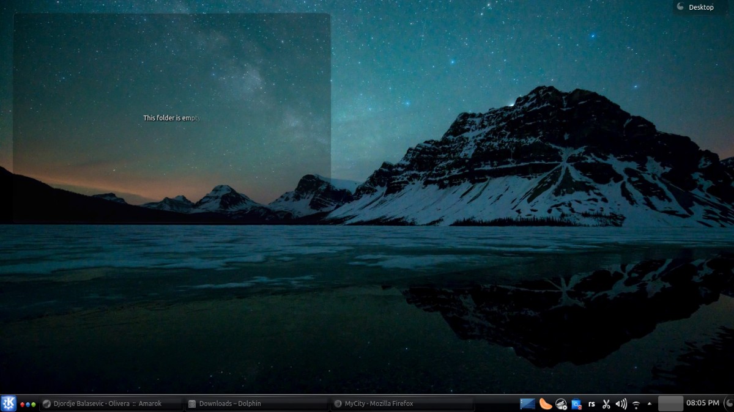Click the colored dots activity switcher icon
Viewport: 734px width, 412px height.
pyautogui.click(x=28, y=404)
